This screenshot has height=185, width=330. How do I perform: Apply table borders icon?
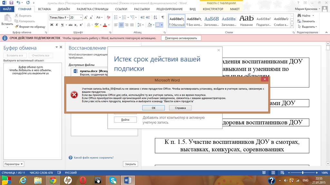(x=158, y=25)
